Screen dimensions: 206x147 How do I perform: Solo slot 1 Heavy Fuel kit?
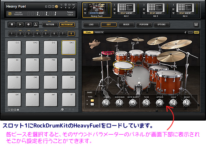pos(85,13)
